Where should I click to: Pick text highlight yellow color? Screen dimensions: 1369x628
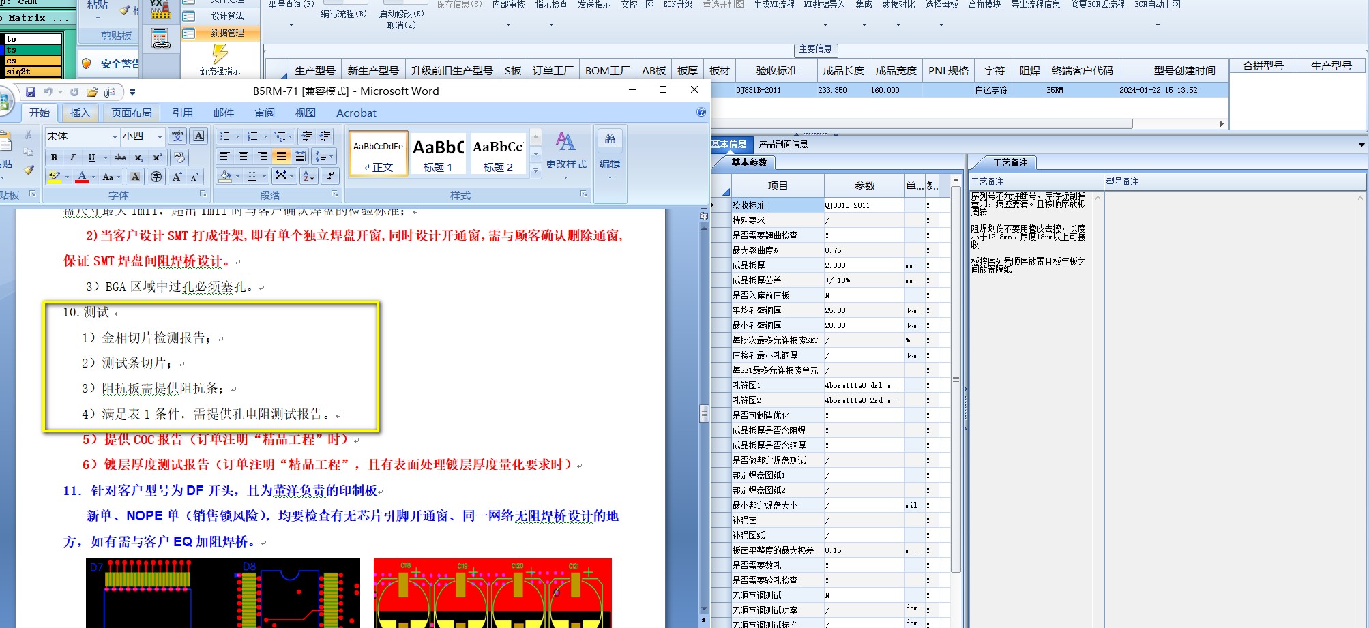click(55, 177)
